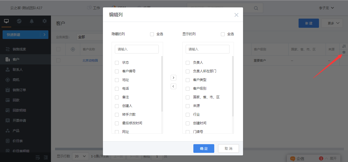Image resolution: width=348 pixels, height=162 pixels.
Task: Click the 确定 button
Action: pos(204,148)
